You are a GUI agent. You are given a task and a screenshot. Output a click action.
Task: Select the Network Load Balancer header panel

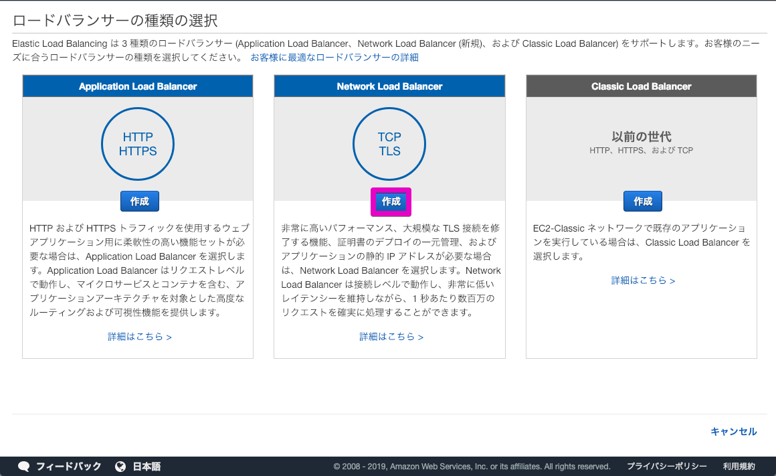pos(389,86)
